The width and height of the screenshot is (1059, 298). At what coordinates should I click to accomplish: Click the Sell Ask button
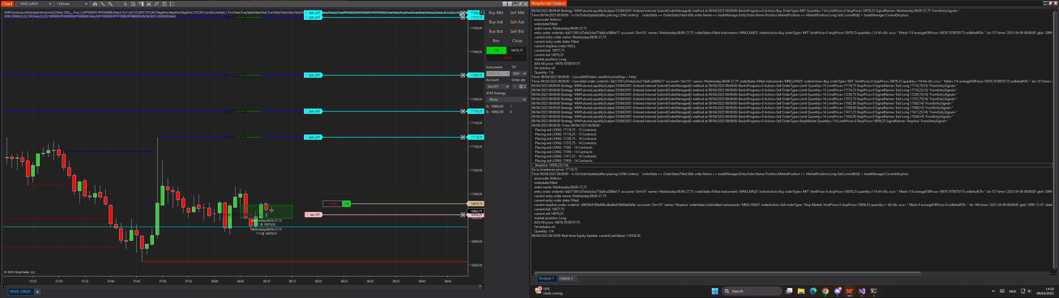(x=517, y=22)
